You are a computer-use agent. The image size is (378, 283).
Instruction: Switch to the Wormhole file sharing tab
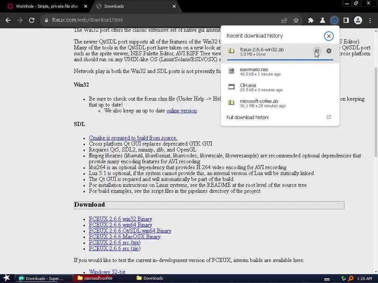point(47,6)
